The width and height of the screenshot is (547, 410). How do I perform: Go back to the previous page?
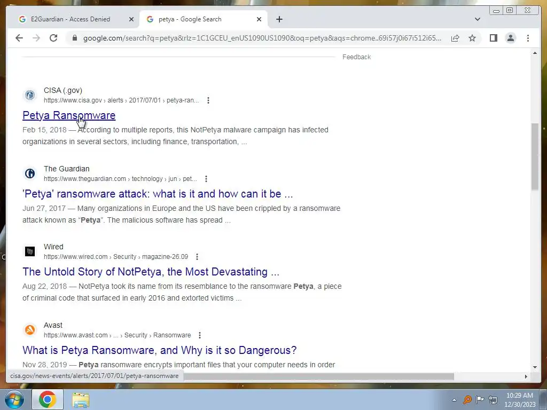(19, 38)
